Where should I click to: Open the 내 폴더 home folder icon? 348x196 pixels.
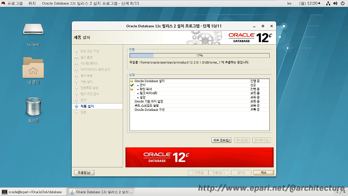(33, 68)
